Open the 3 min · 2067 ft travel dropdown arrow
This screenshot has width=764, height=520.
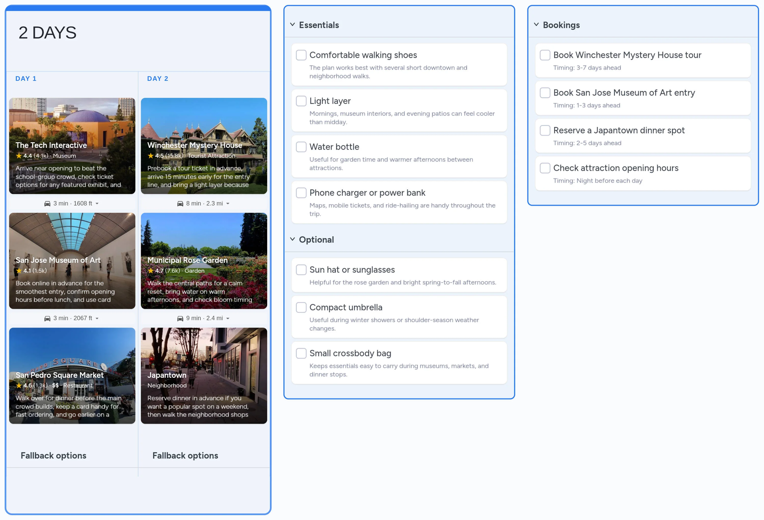pos(97,318)
